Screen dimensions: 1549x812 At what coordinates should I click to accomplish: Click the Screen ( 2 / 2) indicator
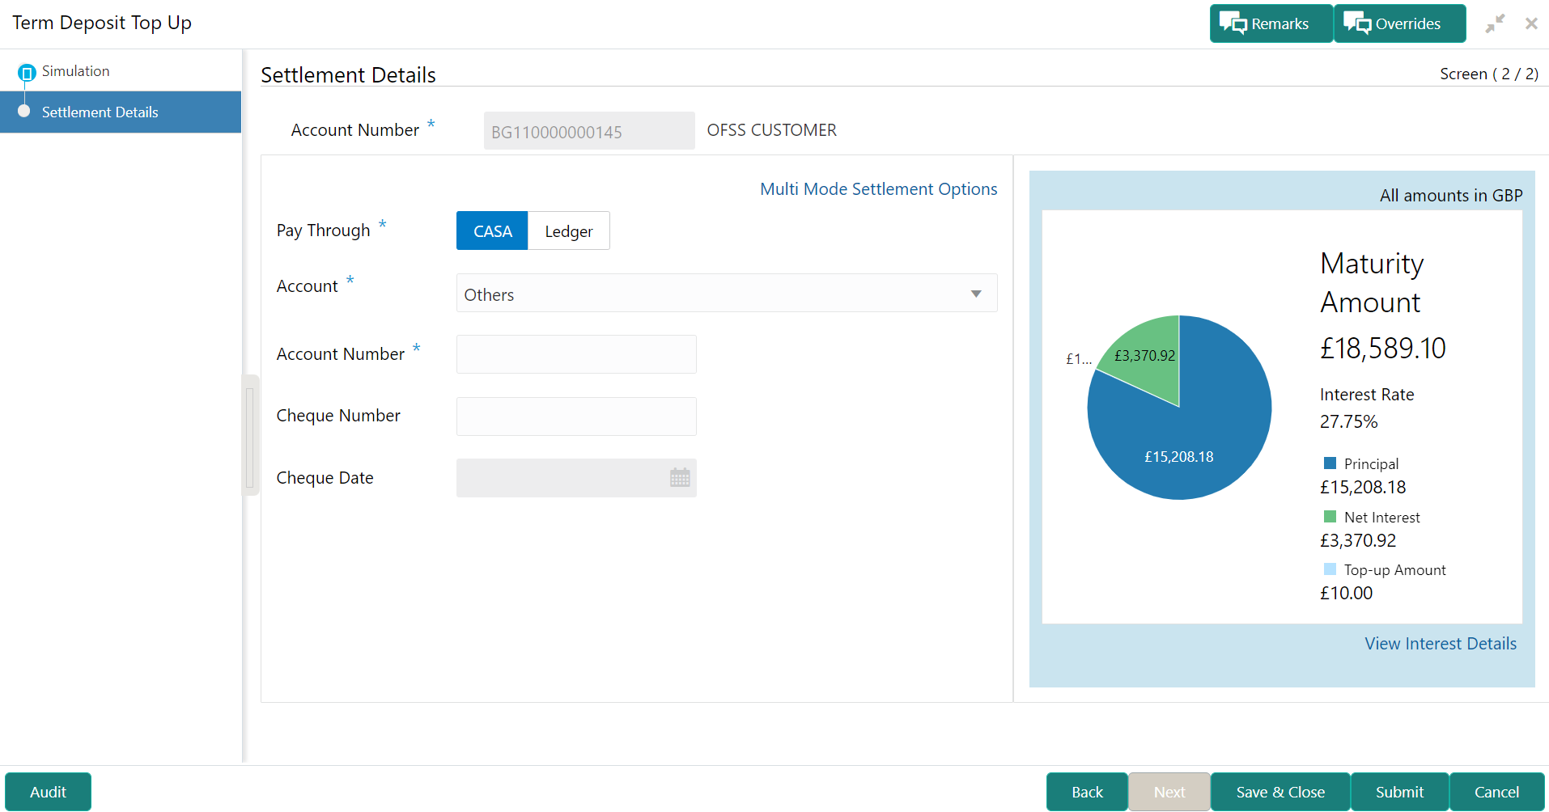coord(1489,74)
